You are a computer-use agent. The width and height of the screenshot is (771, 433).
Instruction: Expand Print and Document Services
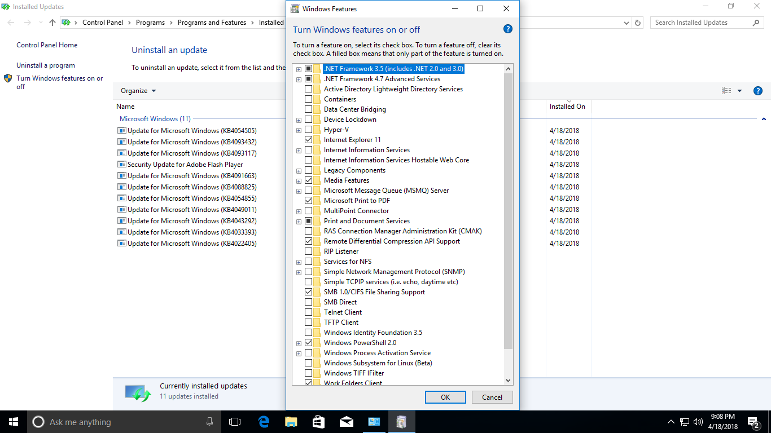299,221
